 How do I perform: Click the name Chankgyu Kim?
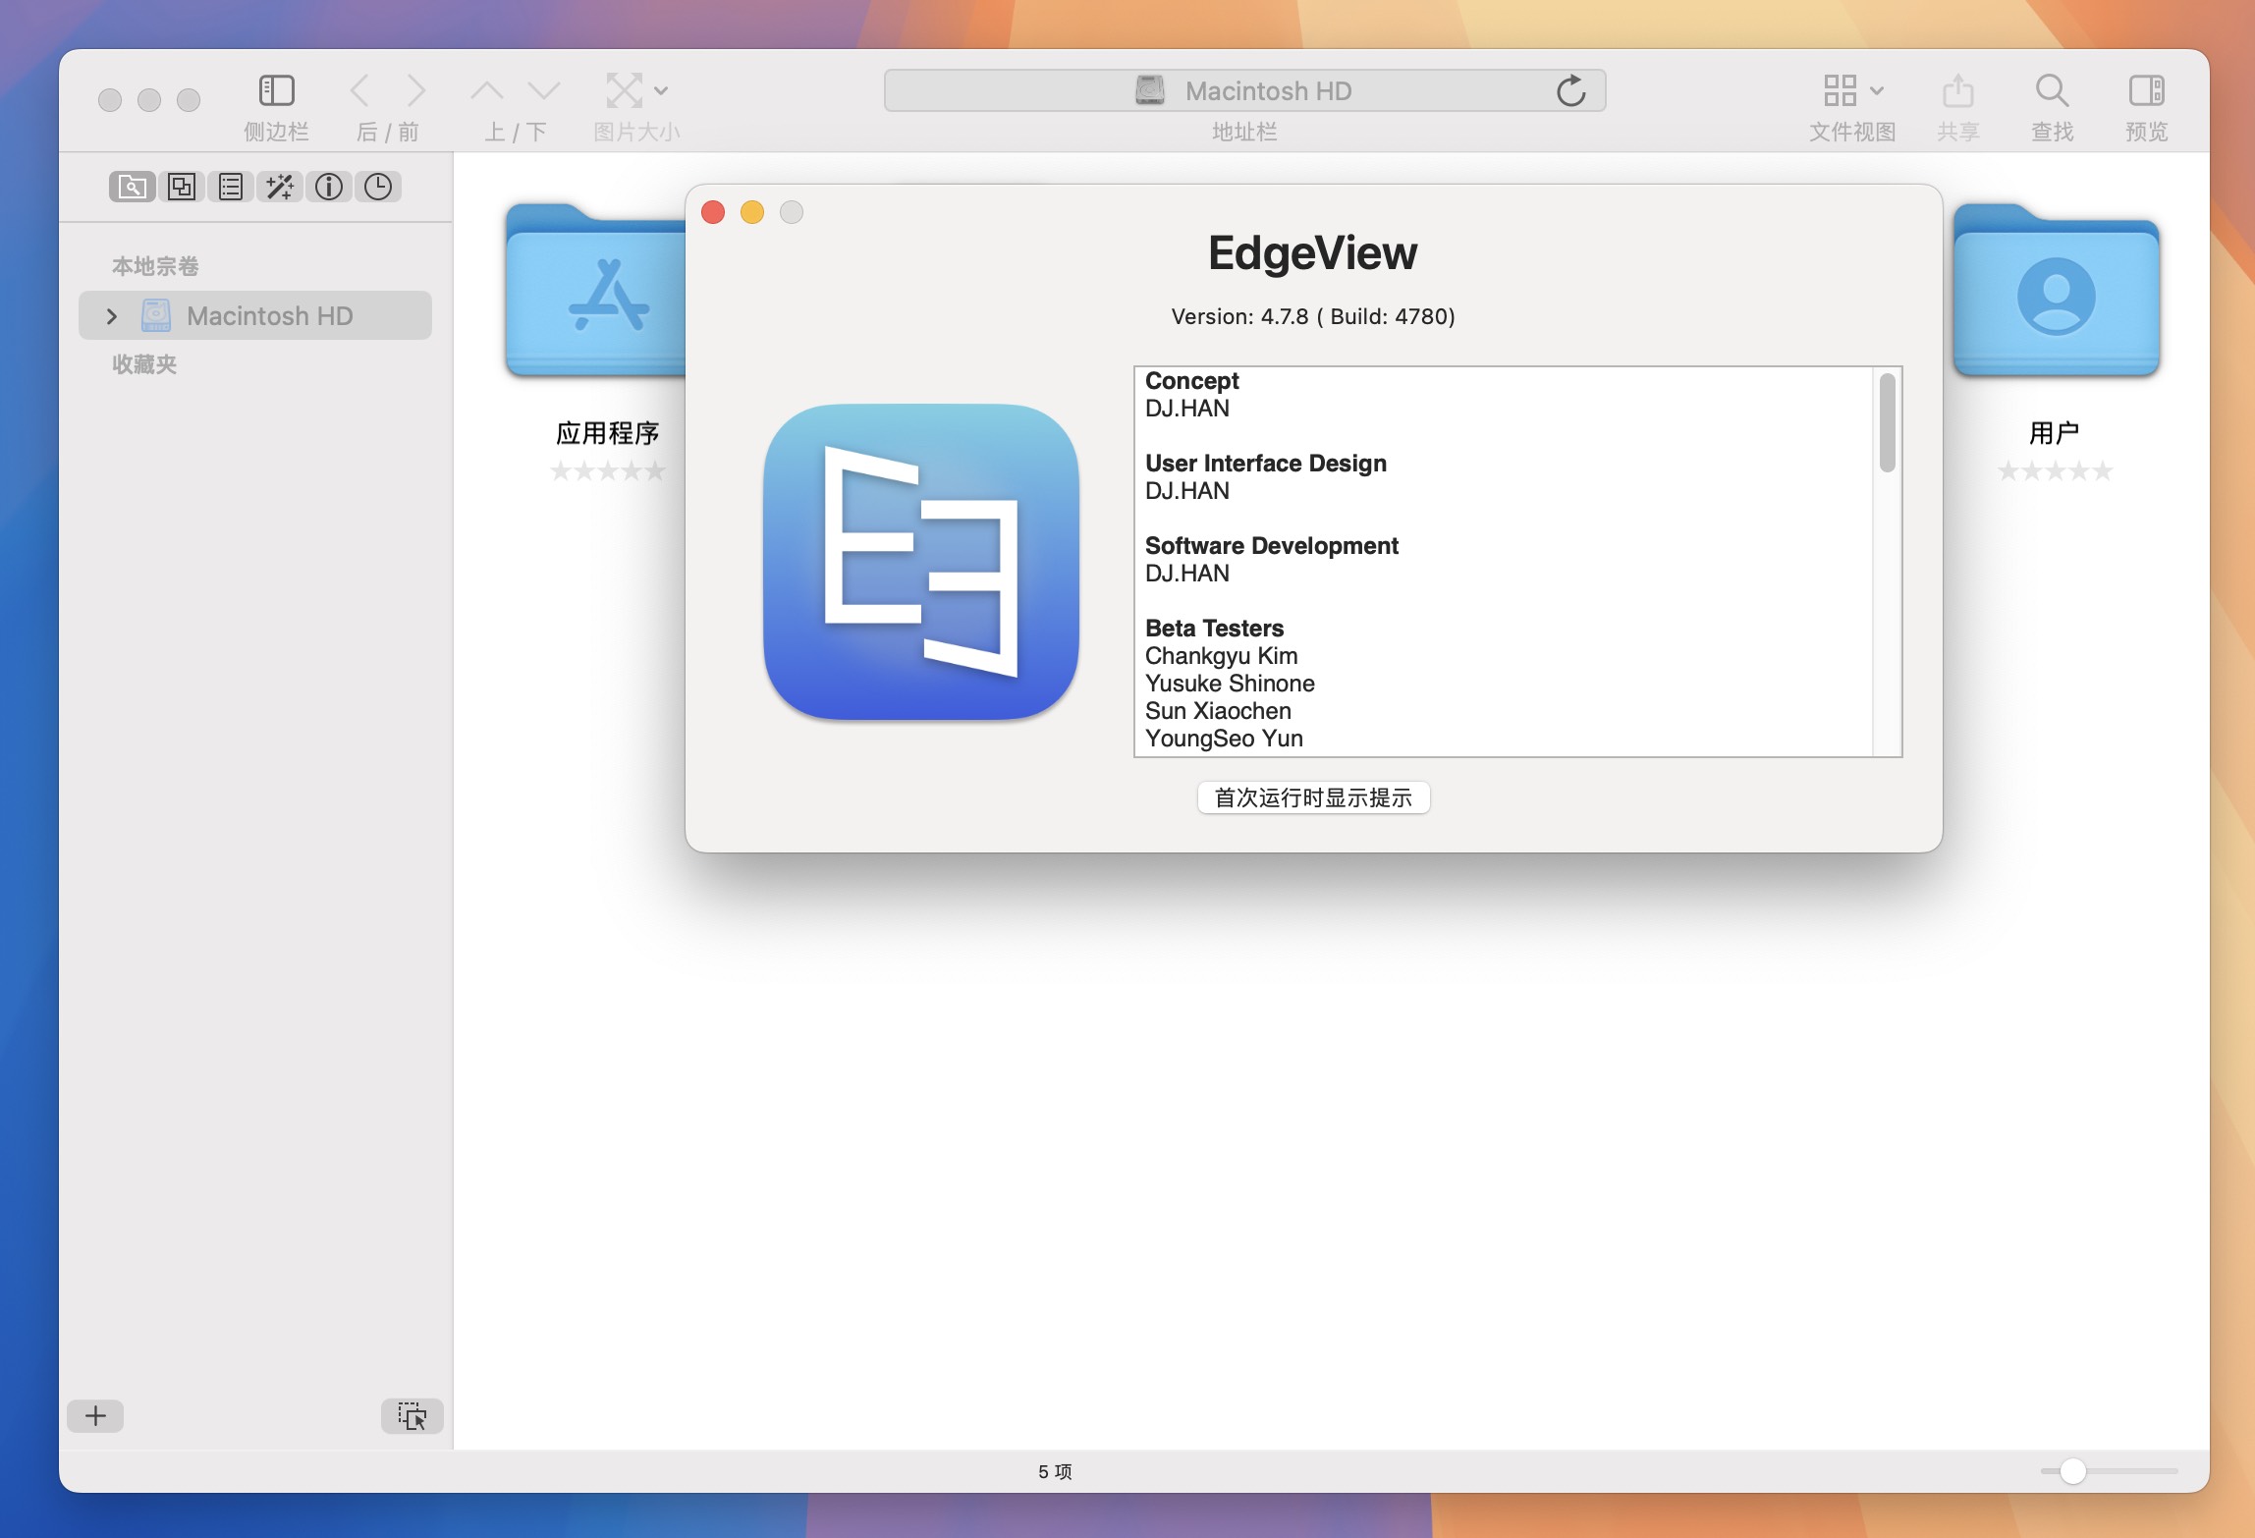pyautogui.click(x=1221, y=655)
